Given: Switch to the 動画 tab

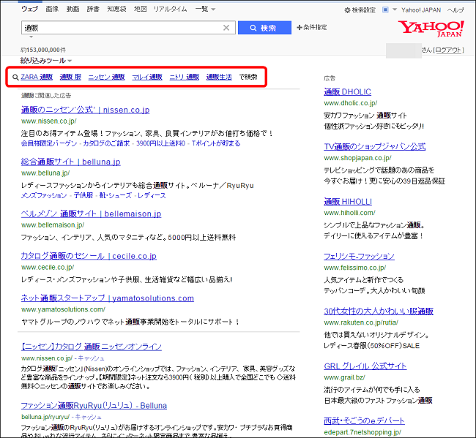Looking at the screenshot, I should pos(72,9).
